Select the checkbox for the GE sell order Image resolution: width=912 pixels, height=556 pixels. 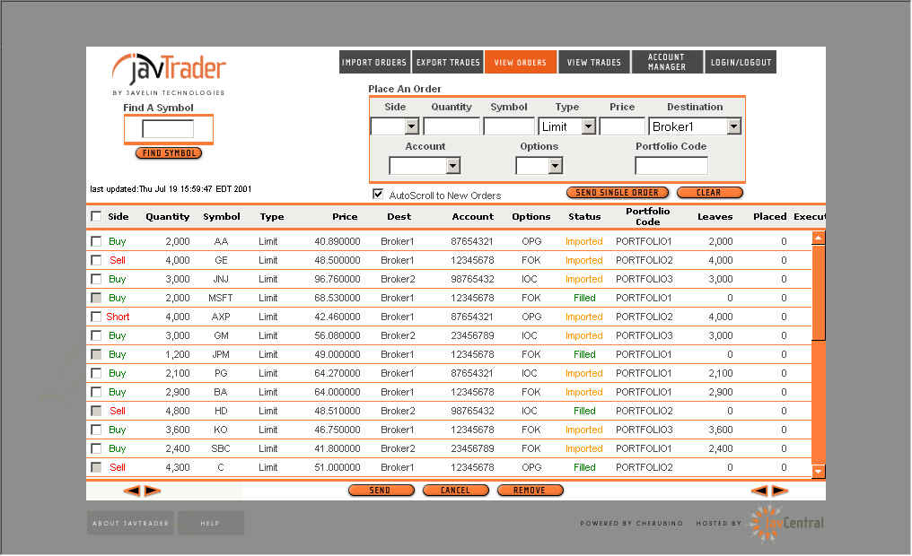click(96, 260)
